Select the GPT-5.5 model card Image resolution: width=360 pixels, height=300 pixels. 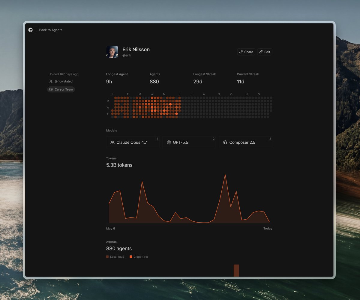pos(189,142)
